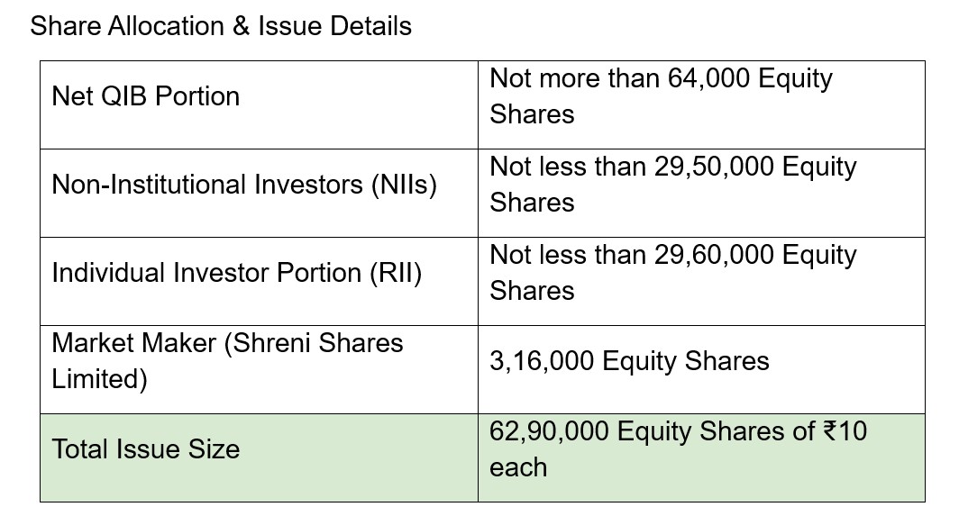Click the 'Share Allocation & Issue Details' heading
The width and height of the screenshot is (959, 525).
[x=221, y=26]
